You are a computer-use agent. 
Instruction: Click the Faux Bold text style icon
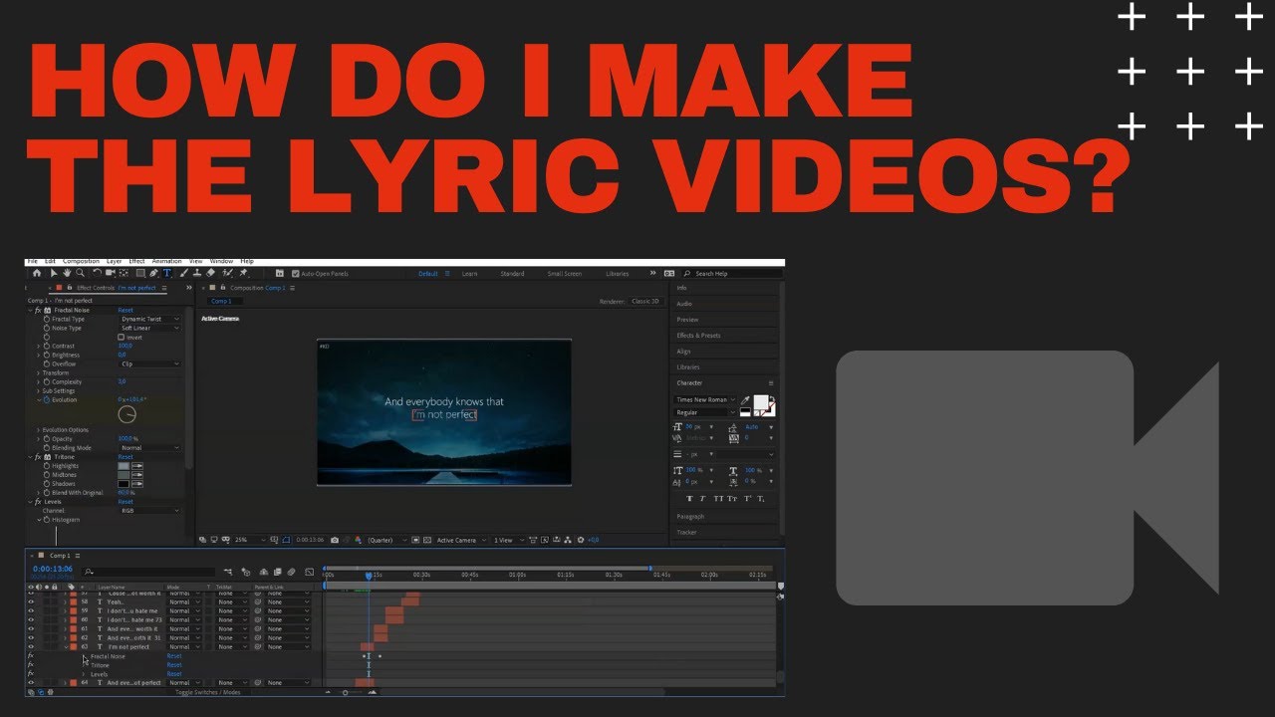(689, 498)
